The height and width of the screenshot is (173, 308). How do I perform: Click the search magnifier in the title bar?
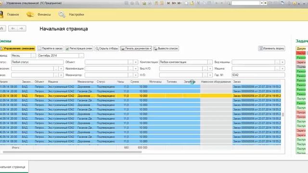click(229, 3)
